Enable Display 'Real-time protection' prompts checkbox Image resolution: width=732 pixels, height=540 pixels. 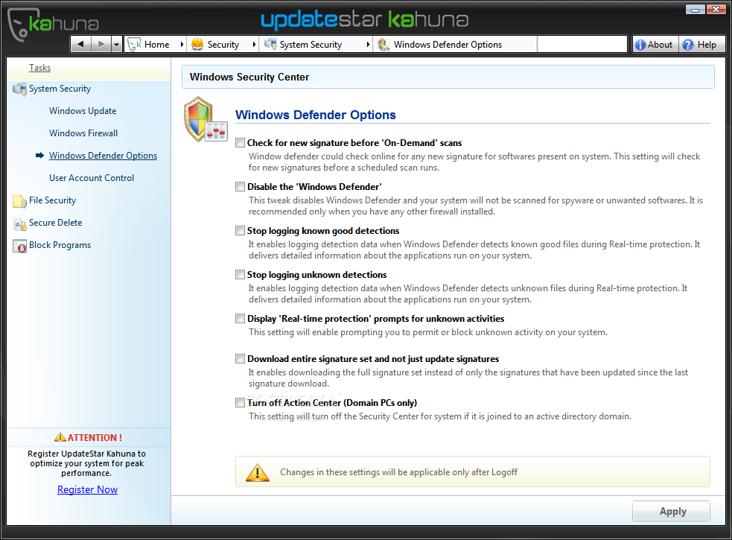(x=240, y=318)
